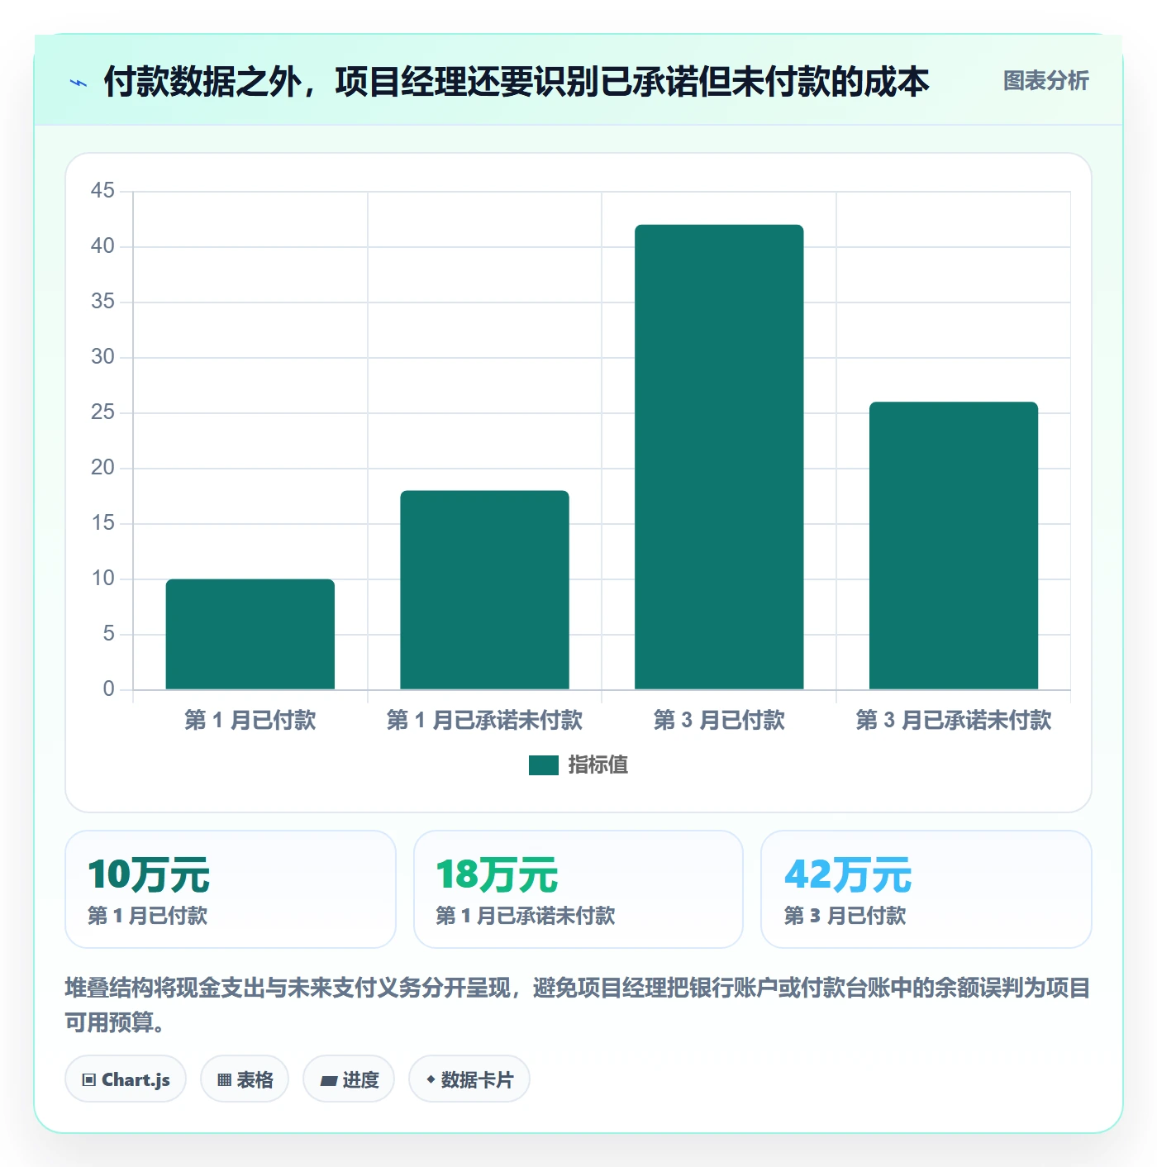Click the 第 3 月已付款 card caption
The width and height of the screenshot is (1157, 1167).
coord(845,916)
